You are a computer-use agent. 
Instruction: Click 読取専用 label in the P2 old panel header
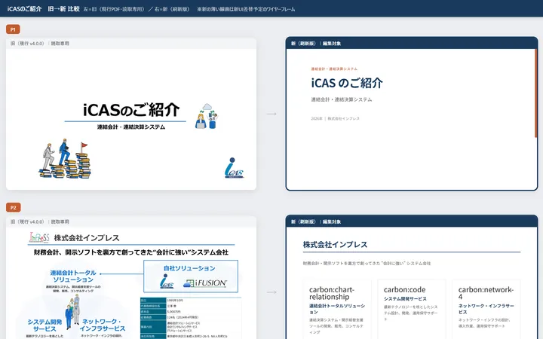tap(60, 221)
